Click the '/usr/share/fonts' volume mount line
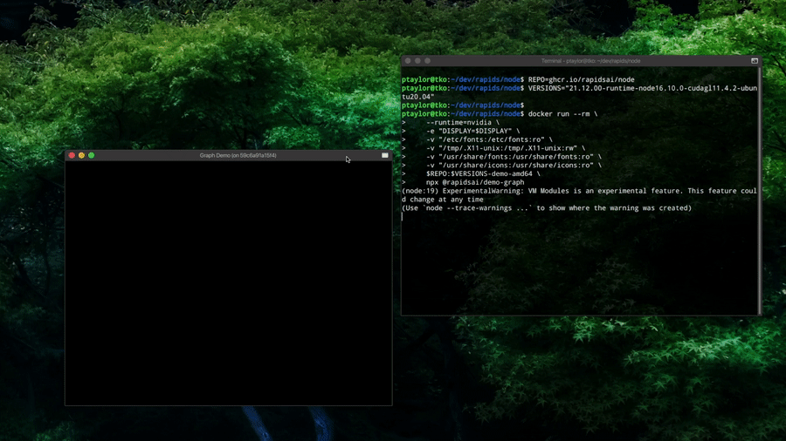786x441 pixels. pyautogui.click(x=501, y=157)
